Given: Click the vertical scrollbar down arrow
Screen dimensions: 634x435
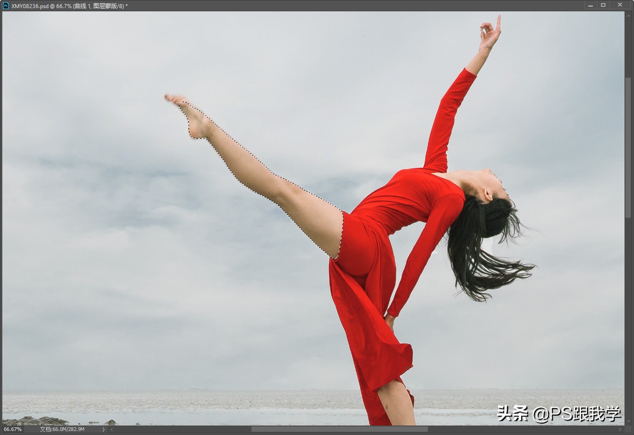Looking at the screenshot, I should click(x=628, y=421).
